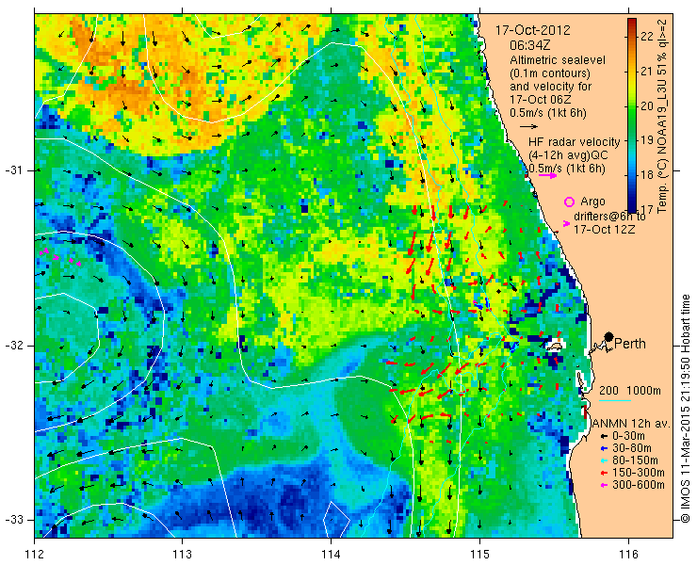Click the black altimetric velocity reference arrow in legend
697x565 pixels.
tap(528, 127)
